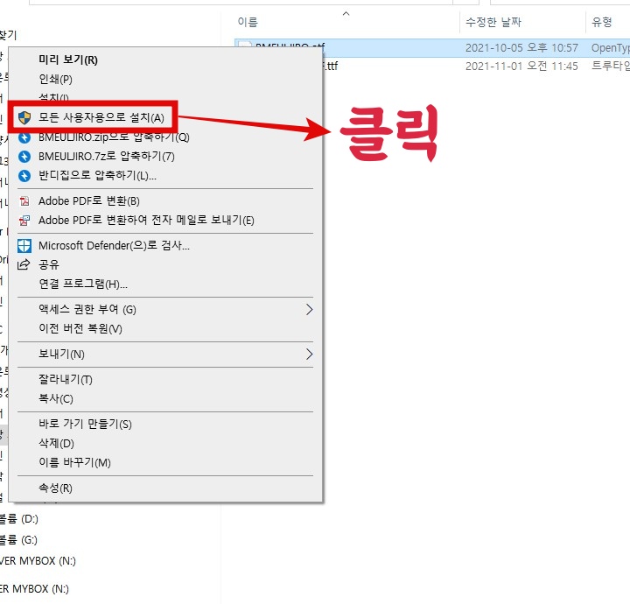Click the Microsoft Defender shield icon
The width and height of the screenshot is (630, 604).
[x=24, y=245]
